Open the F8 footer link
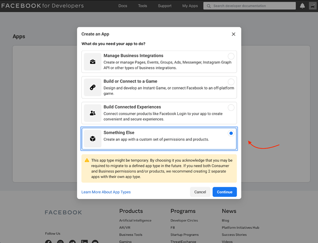 point(172,227)
